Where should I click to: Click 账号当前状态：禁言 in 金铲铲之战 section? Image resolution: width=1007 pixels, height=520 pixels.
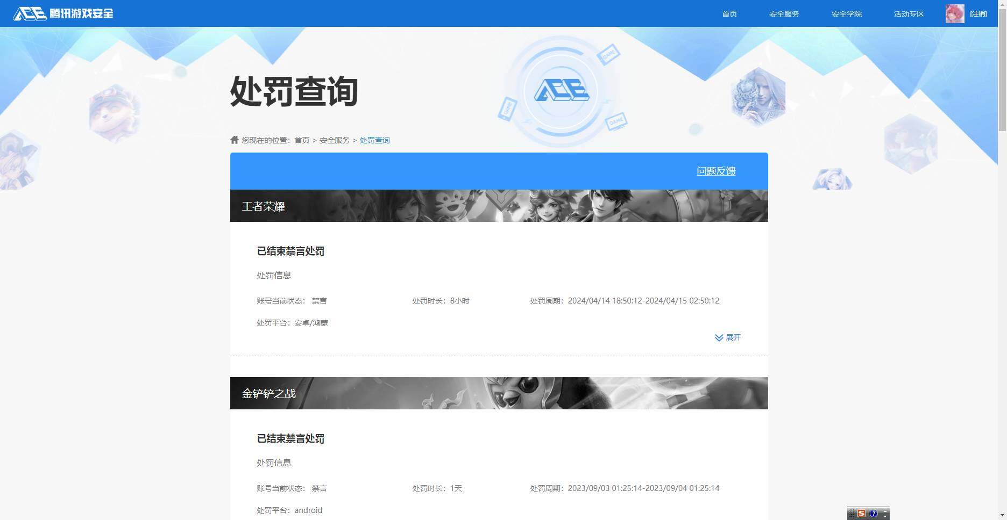coord(292,488)
